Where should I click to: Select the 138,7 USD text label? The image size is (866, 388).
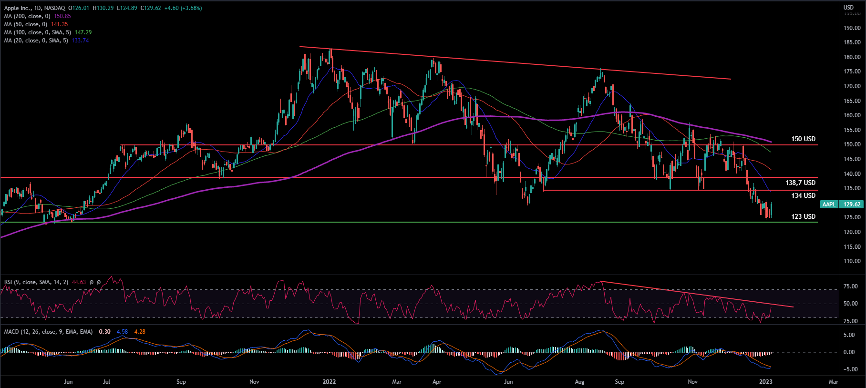(800, 183)
